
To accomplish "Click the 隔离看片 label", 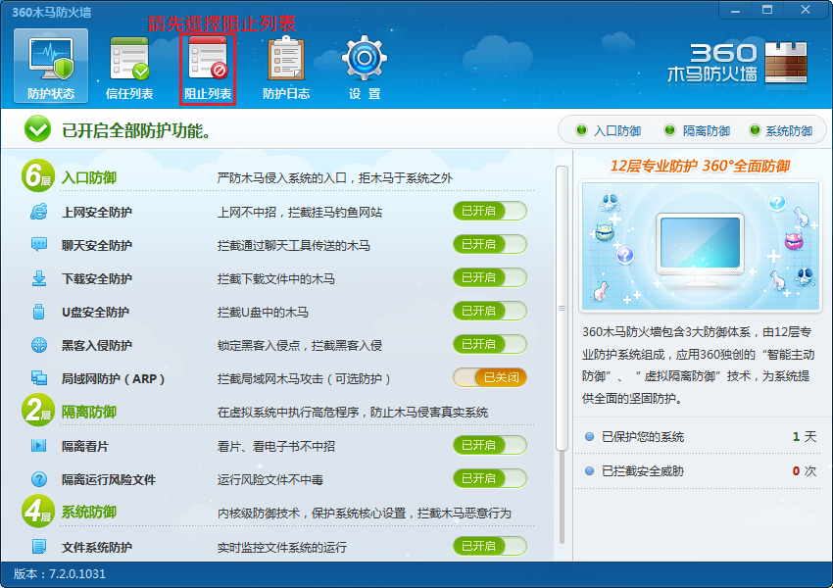I will (85, 446).
